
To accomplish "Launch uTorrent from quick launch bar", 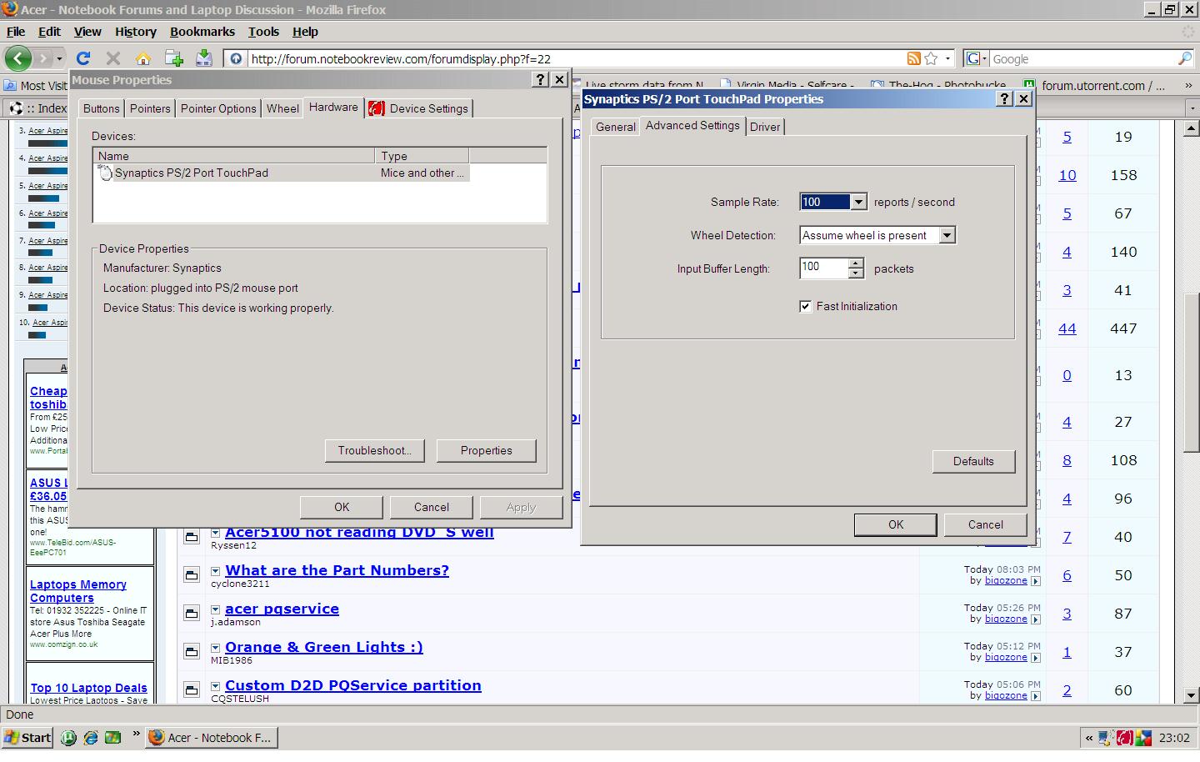I will coord(69,738).
